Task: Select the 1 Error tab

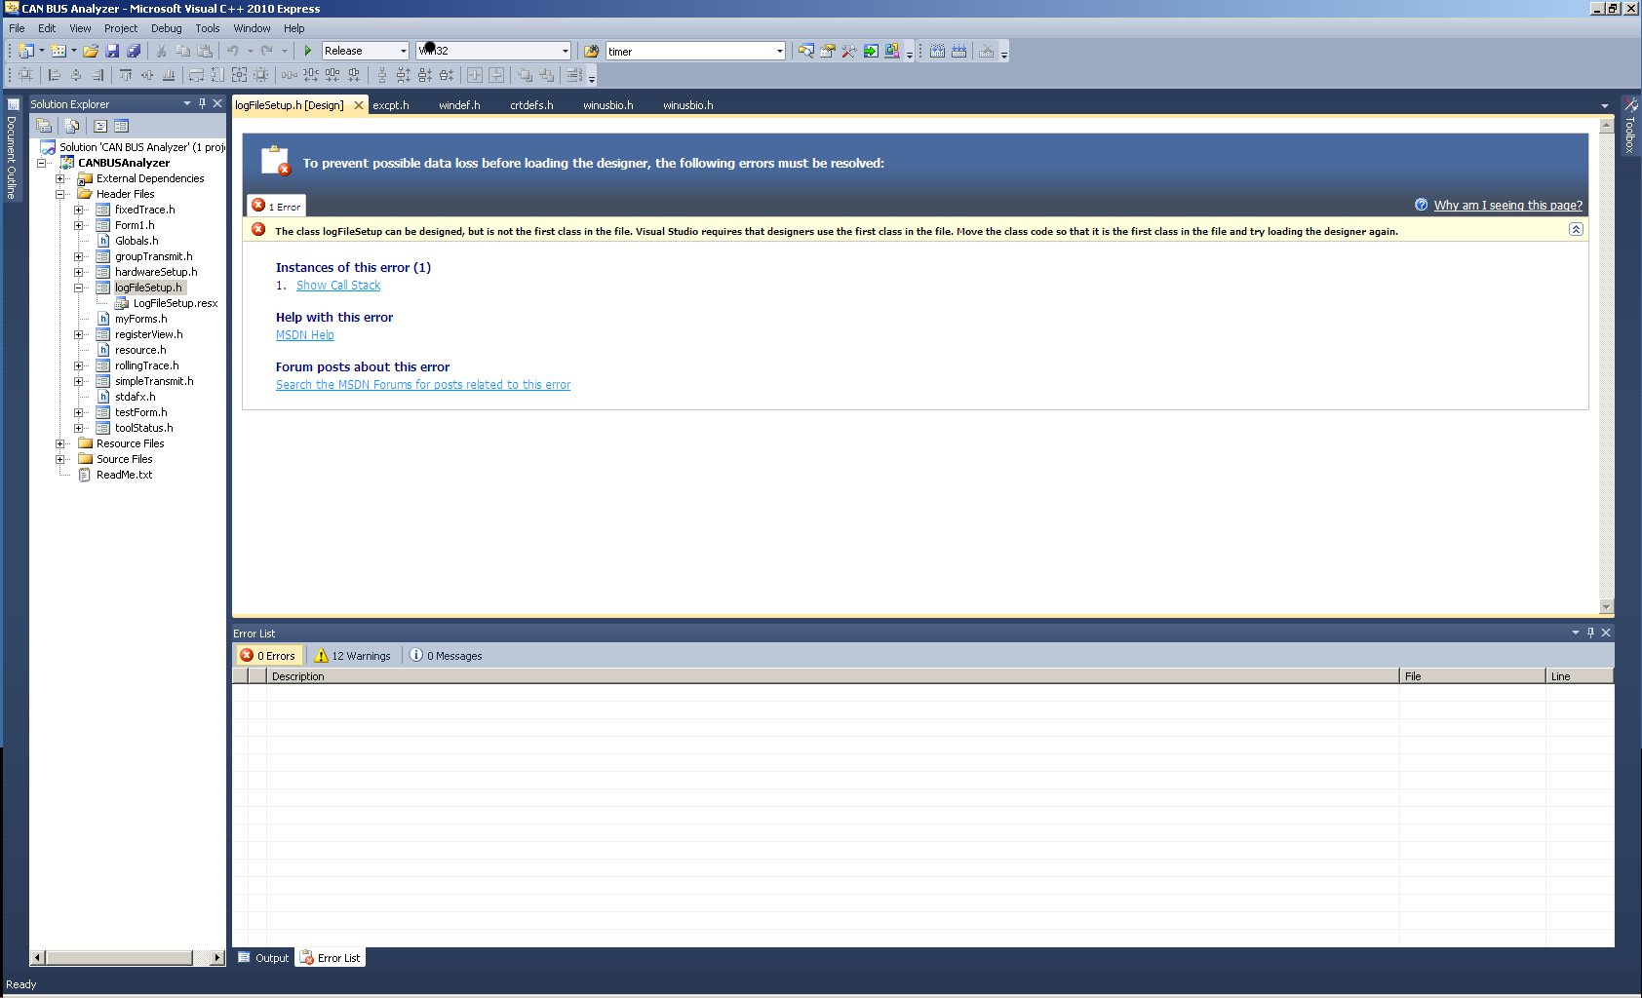Action: 276,206
